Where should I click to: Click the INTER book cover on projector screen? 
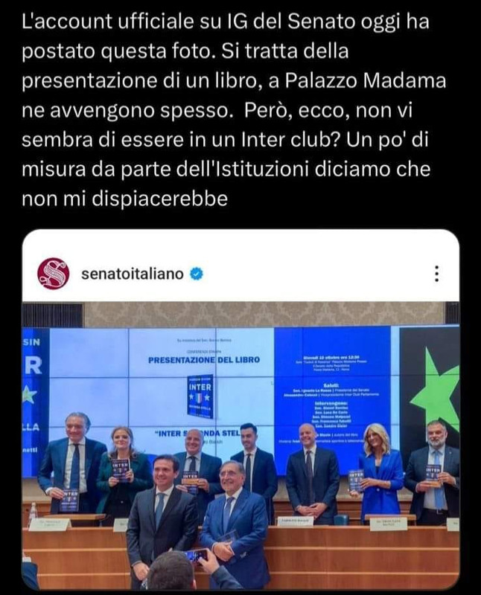click(x=200, y=396)
